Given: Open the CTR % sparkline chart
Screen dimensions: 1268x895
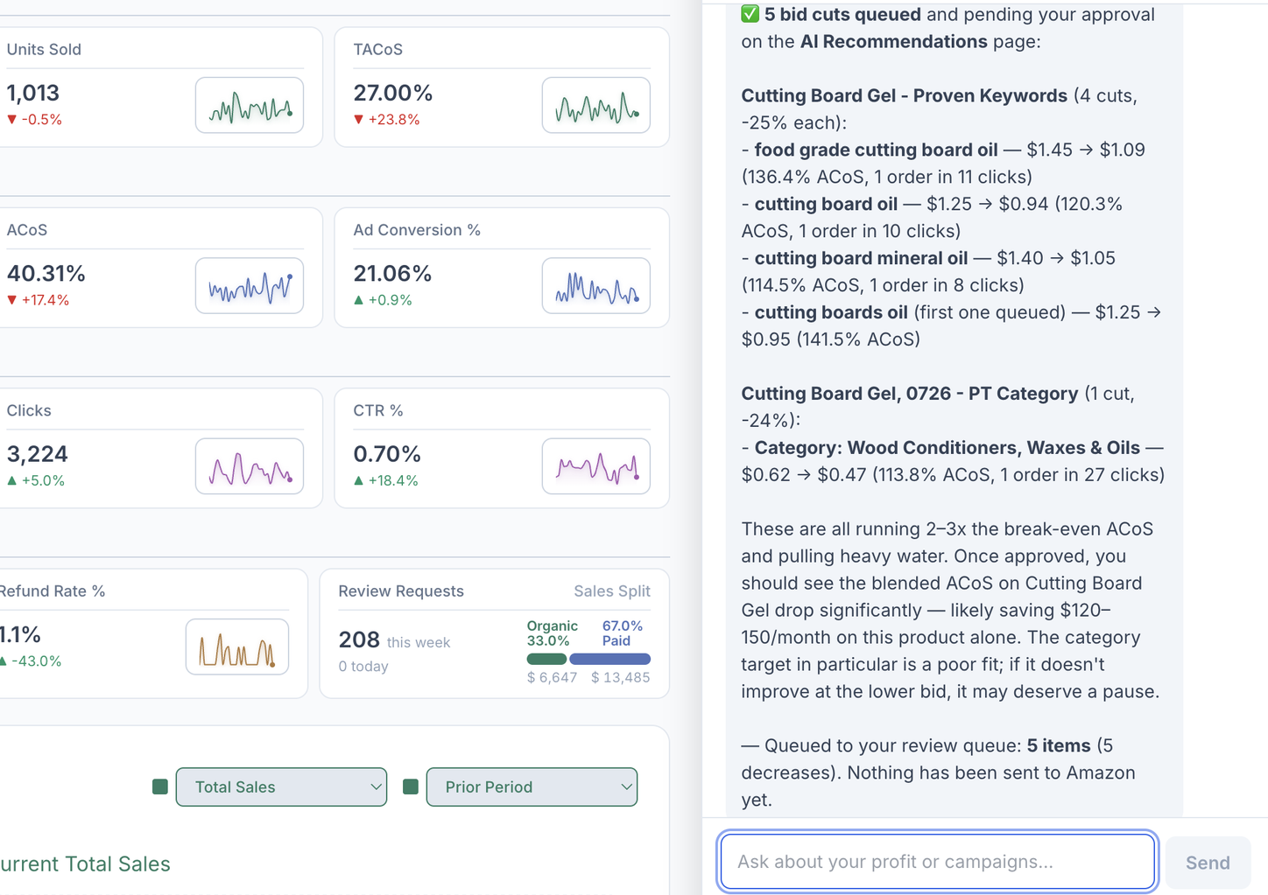Looking at the screenshot, I should point(596,466).
